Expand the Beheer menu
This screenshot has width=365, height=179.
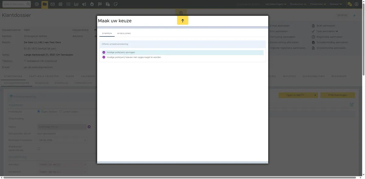point(336,4)
